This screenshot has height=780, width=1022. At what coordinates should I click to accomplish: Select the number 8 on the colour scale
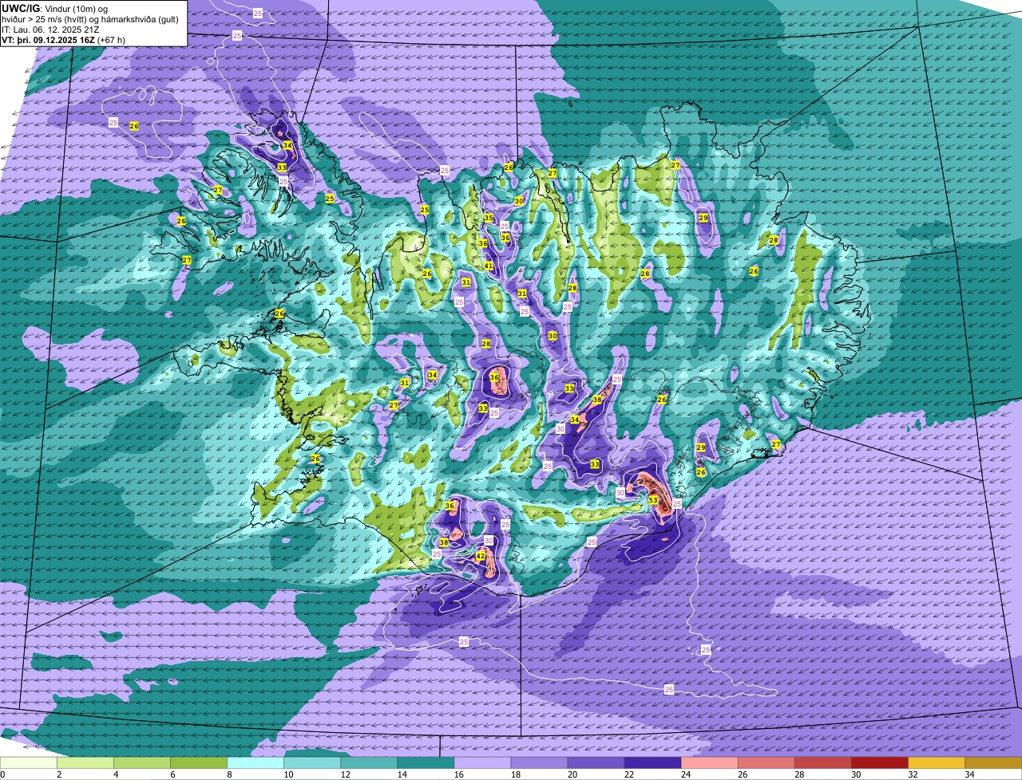click(229, 774)
